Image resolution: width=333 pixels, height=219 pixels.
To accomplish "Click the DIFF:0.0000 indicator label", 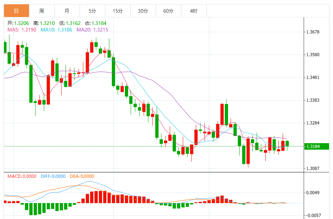I will [53, 176].
